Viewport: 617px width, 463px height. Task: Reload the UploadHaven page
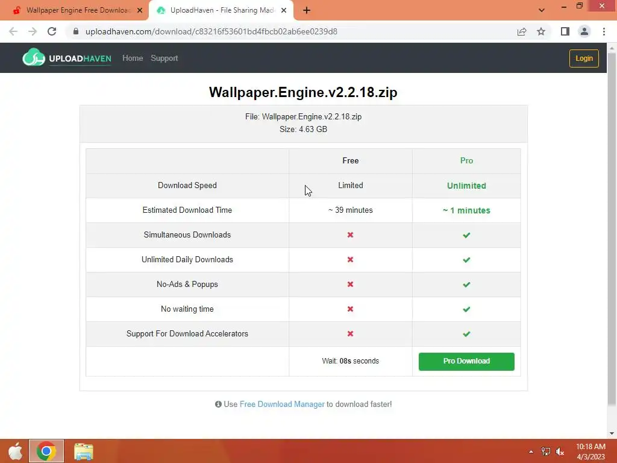point(52,31)
